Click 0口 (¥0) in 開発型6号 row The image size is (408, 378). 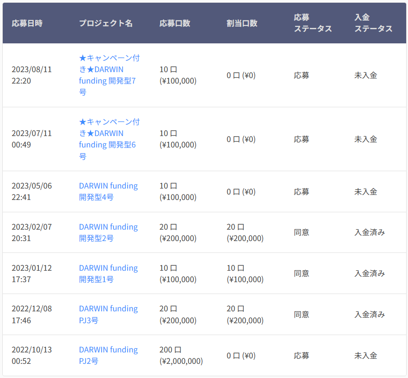(x=241, y=139)
